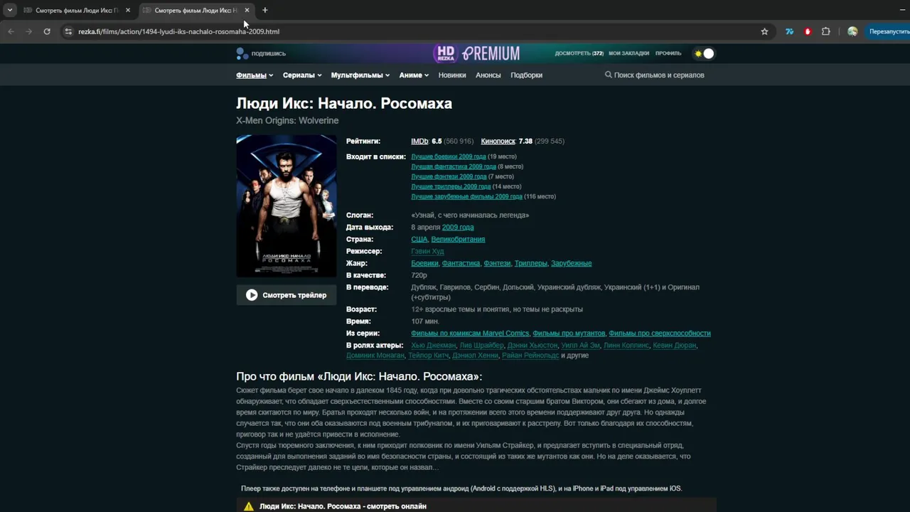Open actor Хью Джекман page
Viewport: 910px width, 512px height.
pos(433,346)
